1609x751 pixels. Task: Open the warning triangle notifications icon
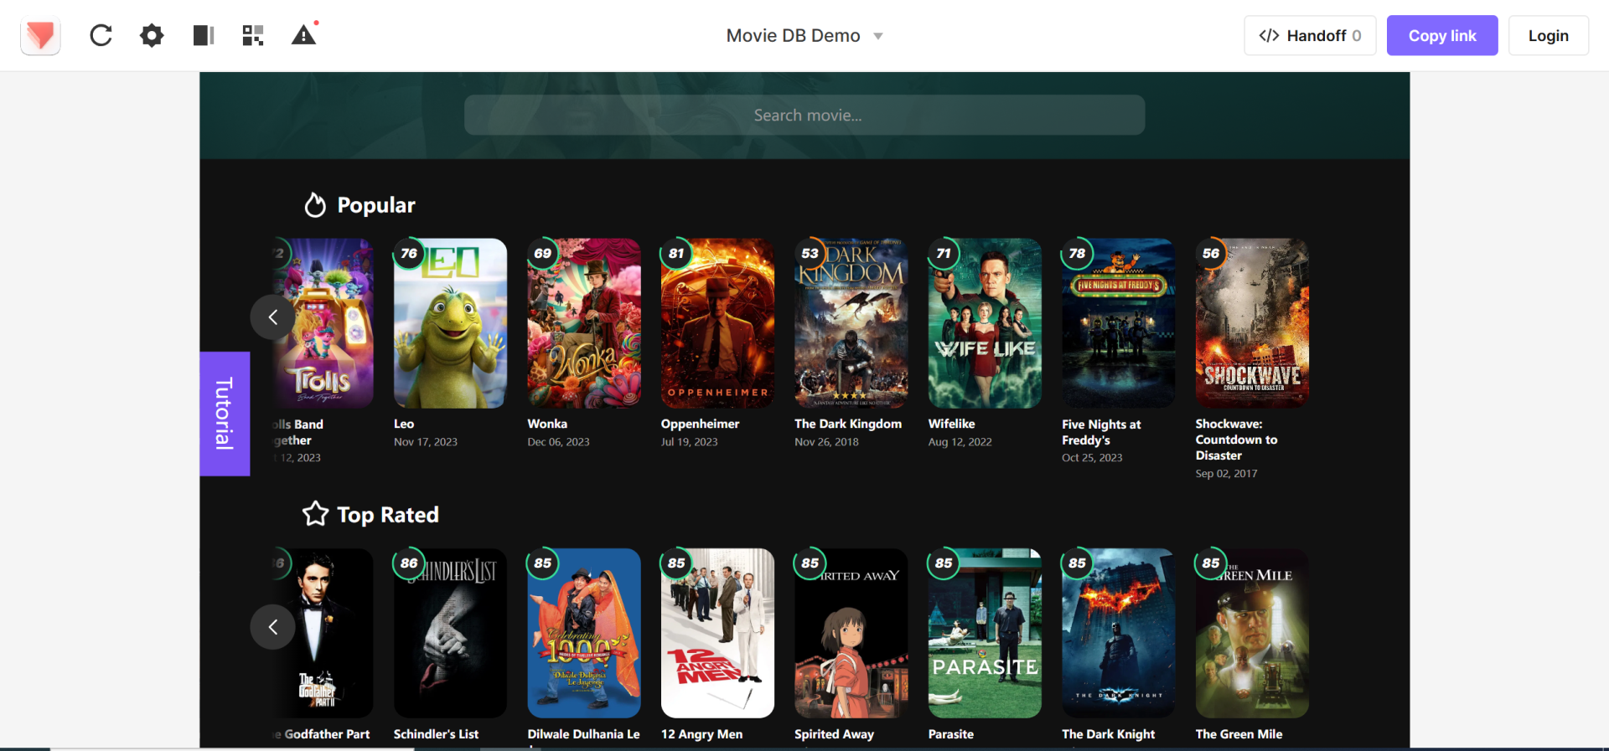(x=304, y=34)
